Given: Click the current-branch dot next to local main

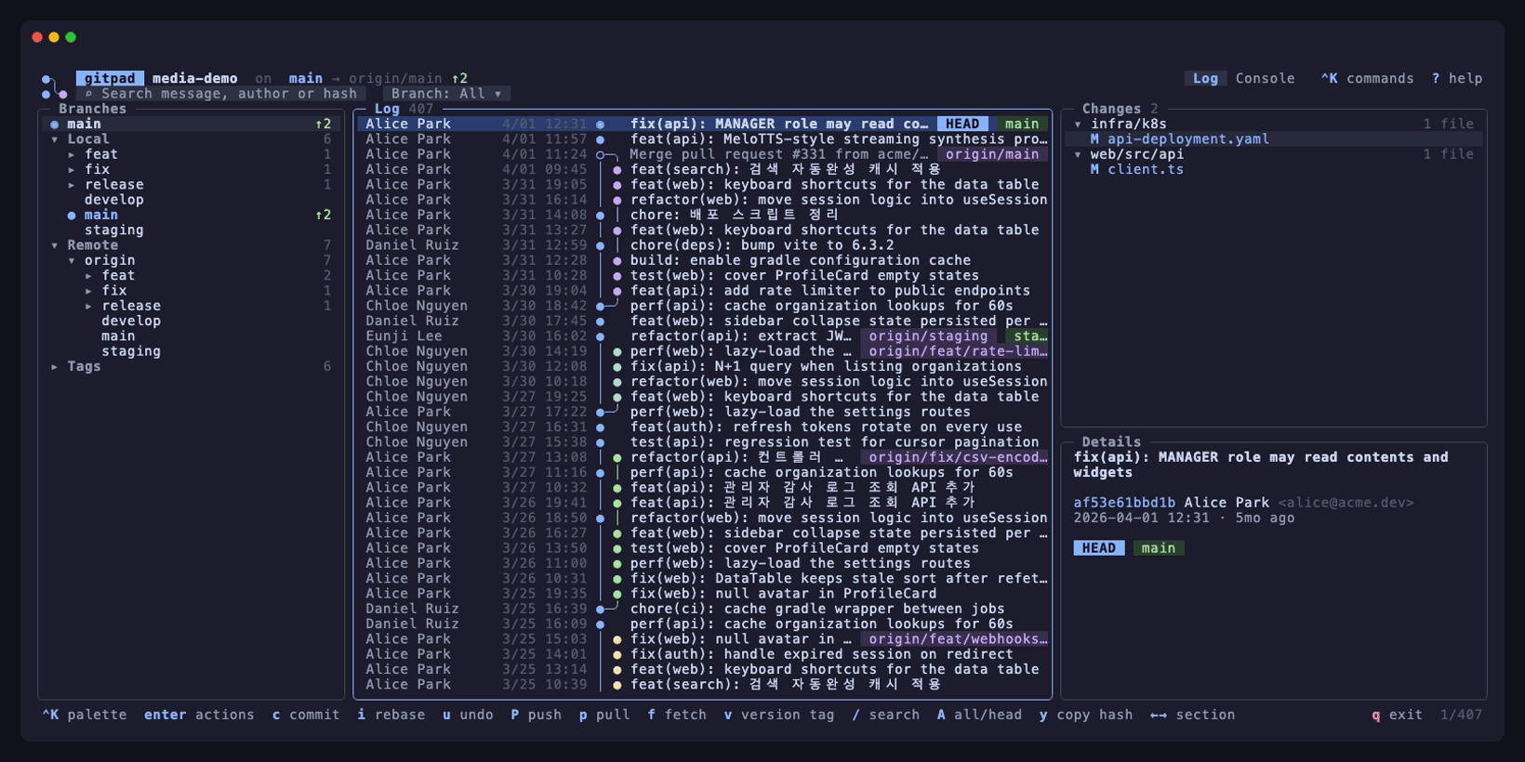Looking at the screenshot, I should click(72, 215).
